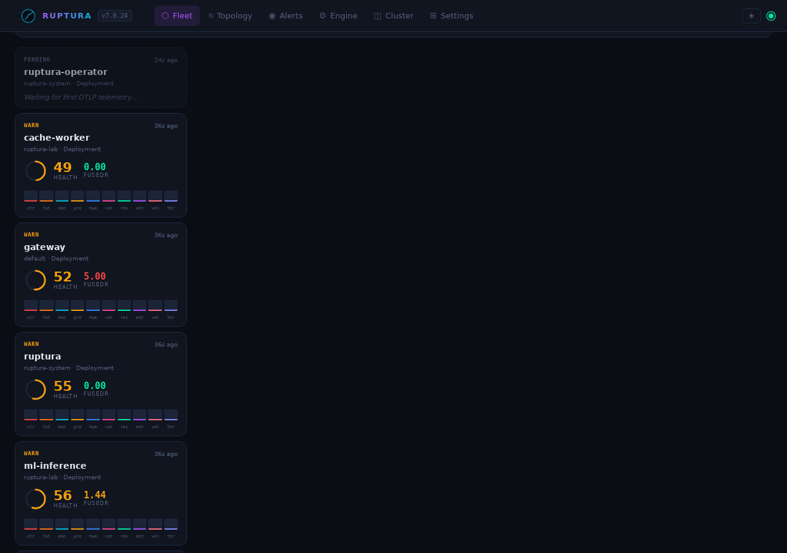This screenshot has height=553, width=787.
Task: Select the ruptura card's res metric bar
Action: pyautogui.click(x=124, y=415)
